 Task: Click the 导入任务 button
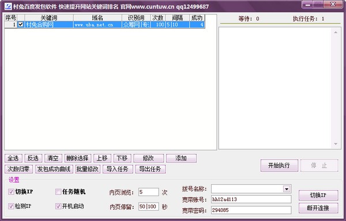[118, 169]
